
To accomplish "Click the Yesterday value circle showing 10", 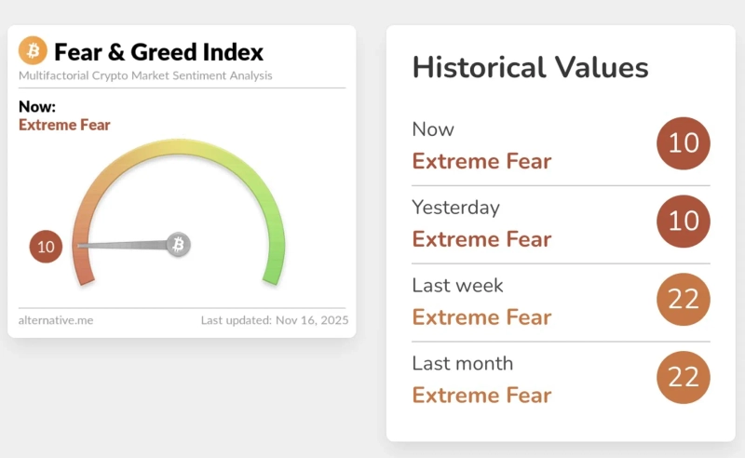I will coord(684,221).
